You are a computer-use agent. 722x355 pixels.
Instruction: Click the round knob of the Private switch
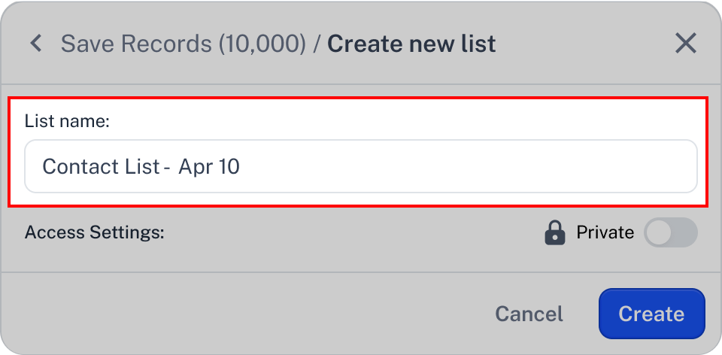pyautogui.click(x=658, y=232)
